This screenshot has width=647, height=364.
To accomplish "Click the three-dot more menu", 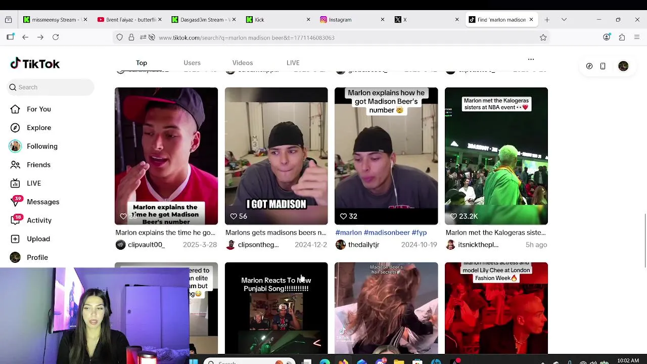I will point(531,59).
